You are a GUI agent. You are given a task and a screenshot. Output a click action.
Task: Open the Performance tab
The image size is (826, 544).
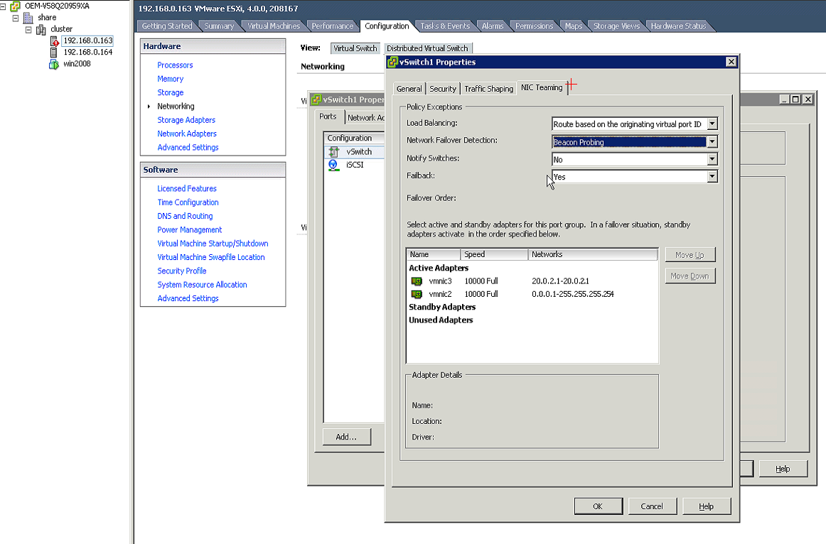coord(333,26)
